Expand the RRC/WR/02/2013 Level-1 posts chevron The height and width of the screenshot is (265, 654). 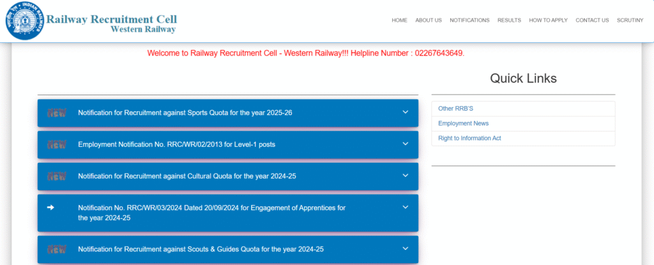[x=405, y=144]
